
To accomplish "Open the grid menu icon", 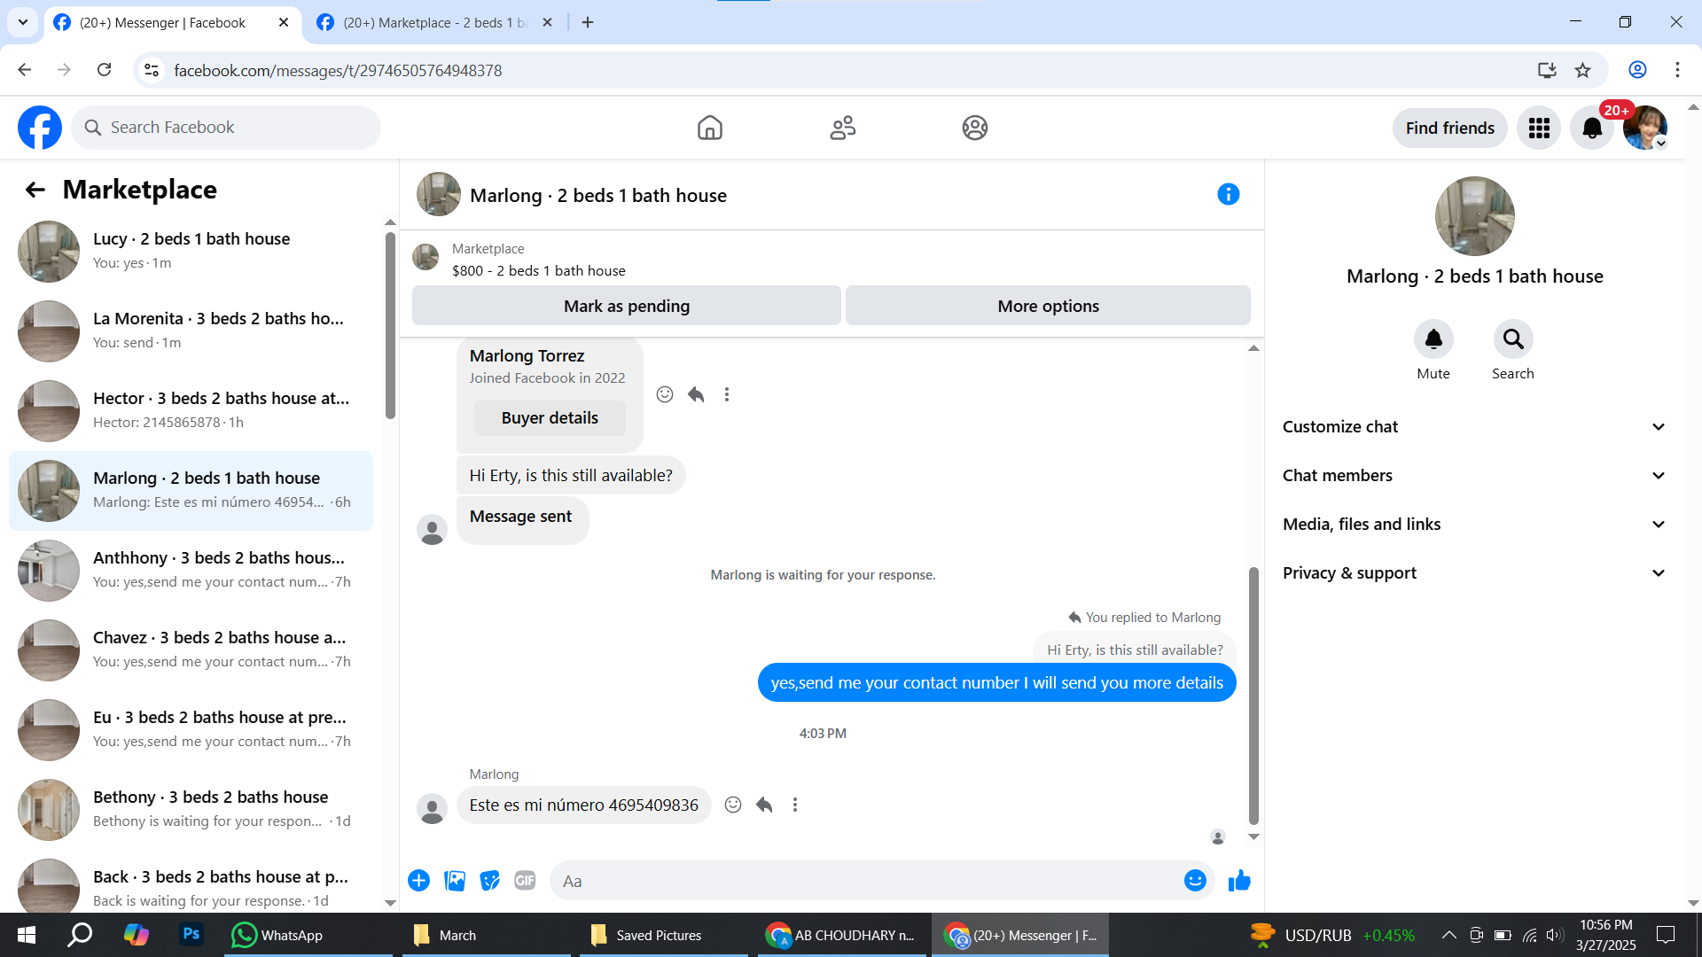I will click(1539, 128).
